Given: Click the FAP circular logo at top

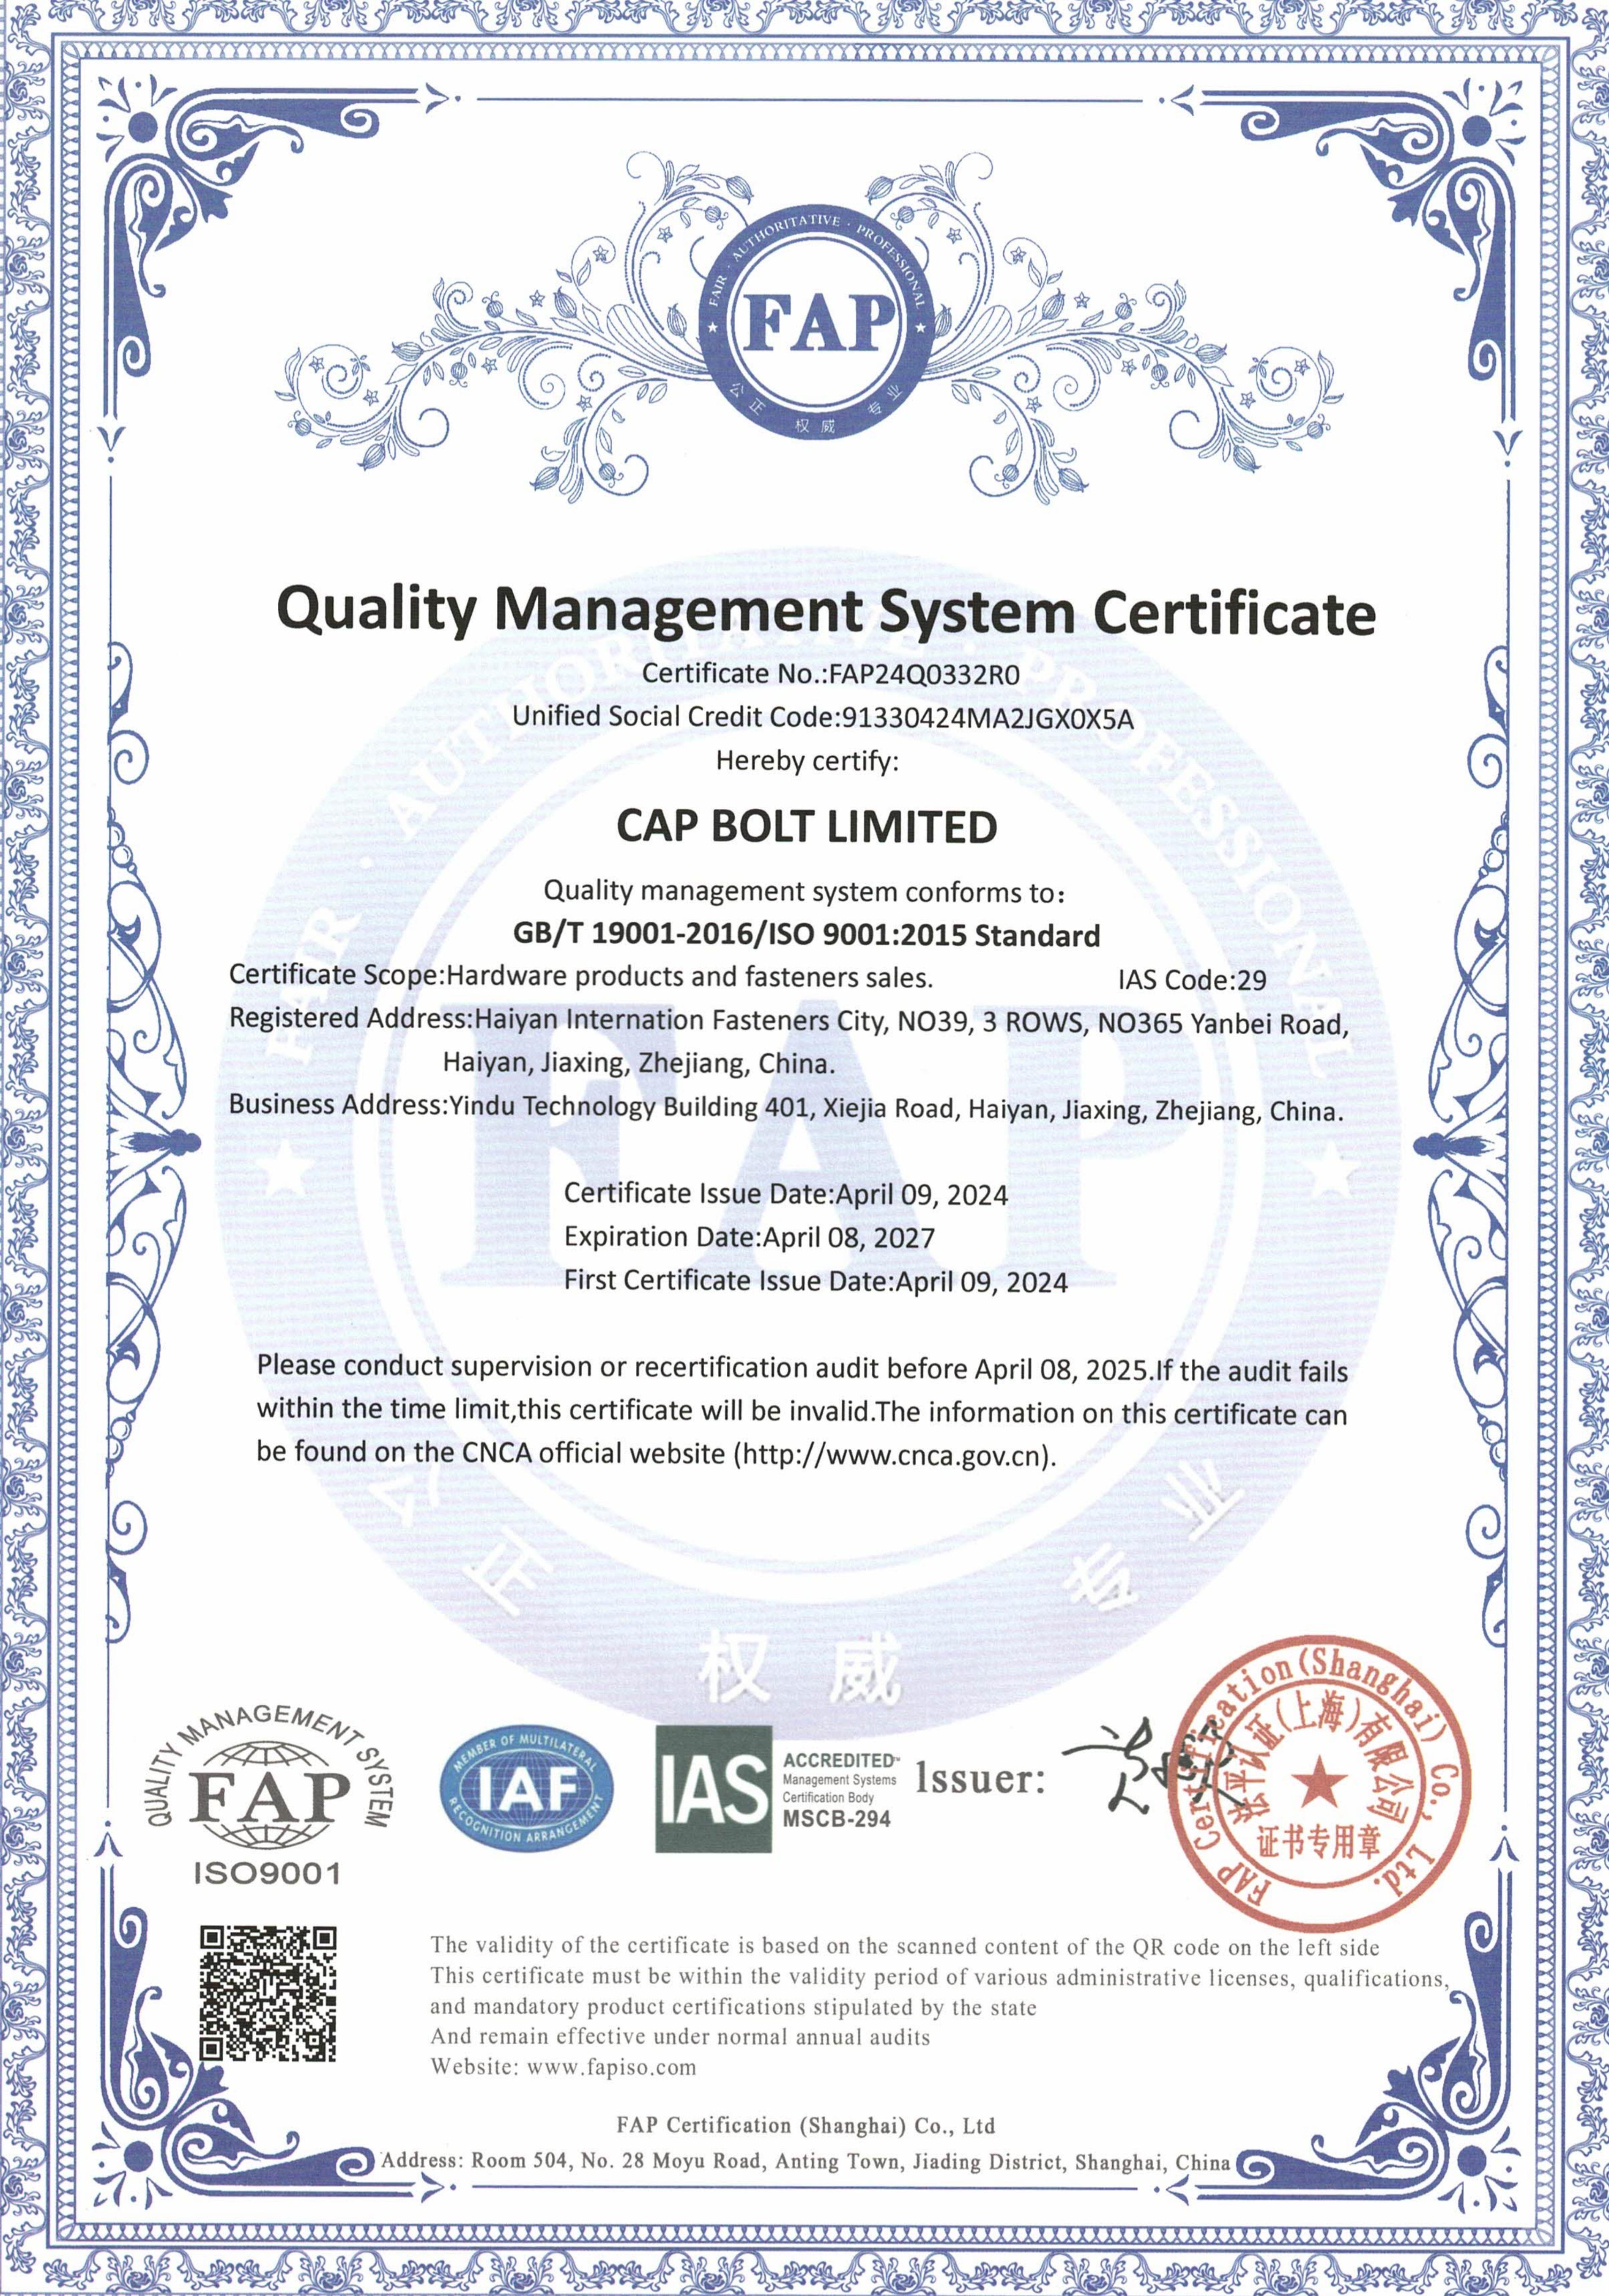Looking at the screenshot, I should point(815,322).
